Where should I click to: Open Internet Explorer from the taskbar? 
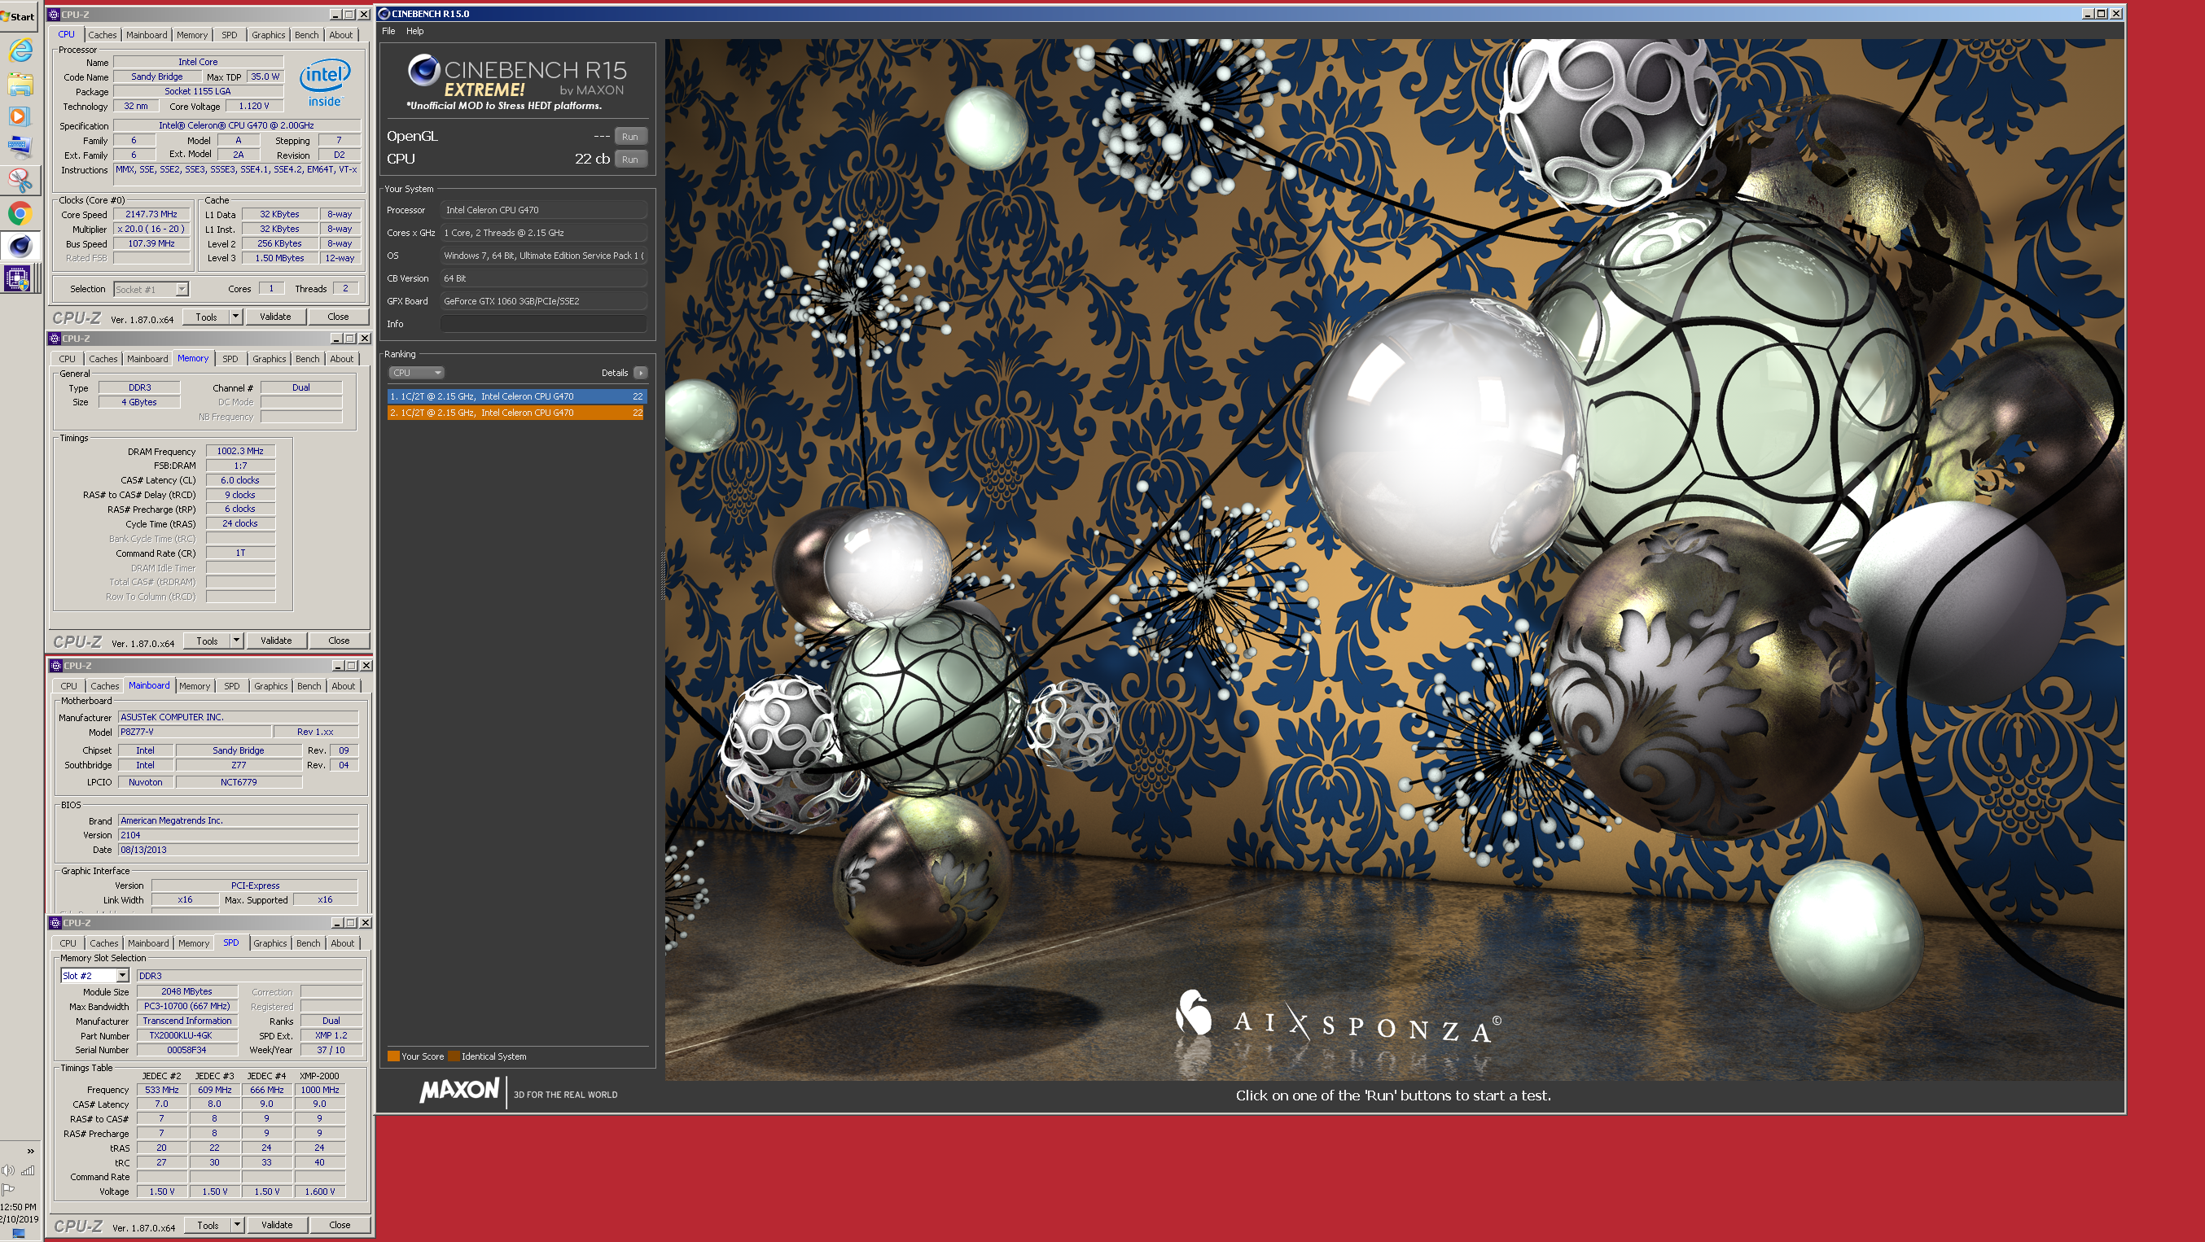coord(20,50)
